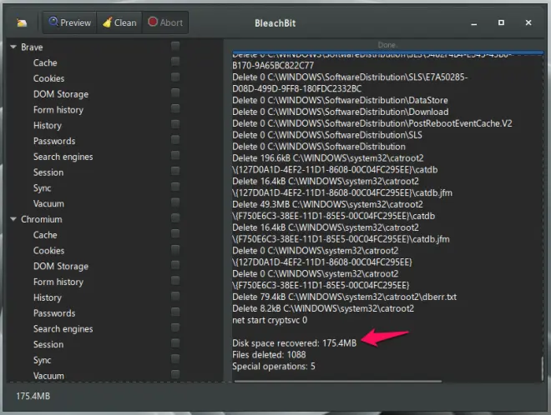Start cleaning with the Clean button

(x=119, y=22)
